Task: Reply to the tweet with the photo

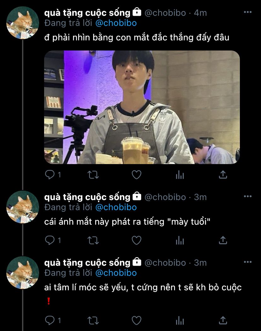Action: coord(50,174)
